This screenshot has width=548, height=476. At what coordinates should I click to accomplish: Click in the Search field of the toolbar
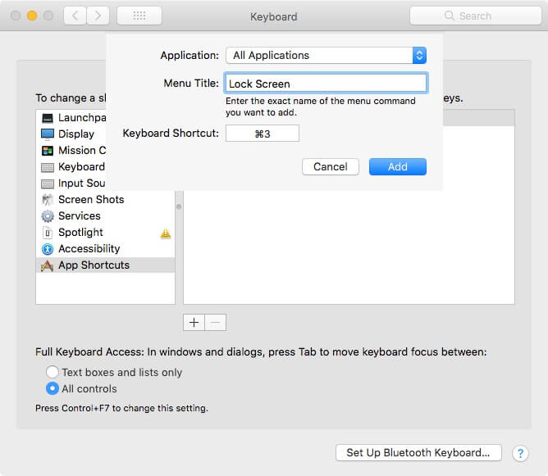pyautogui.click(x=475, y=16)
